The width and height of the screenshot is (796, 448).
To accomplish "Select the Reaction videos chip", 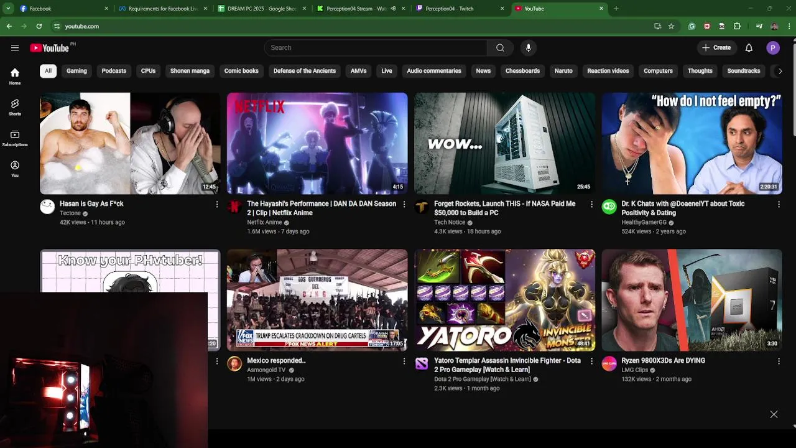I will [608, 71].
